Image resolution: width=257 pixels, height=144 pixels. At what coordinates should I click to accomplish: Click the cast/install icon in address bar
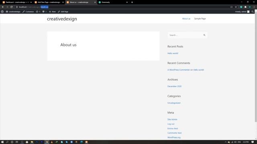[231, 7]
